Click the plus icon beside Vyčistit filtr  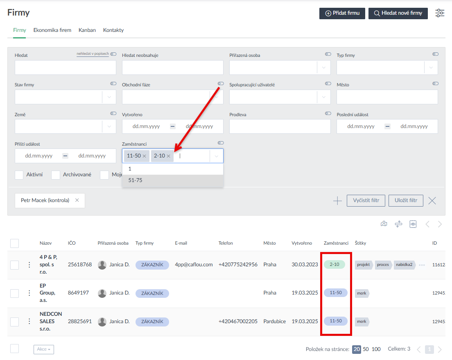(x=337, y=200)
